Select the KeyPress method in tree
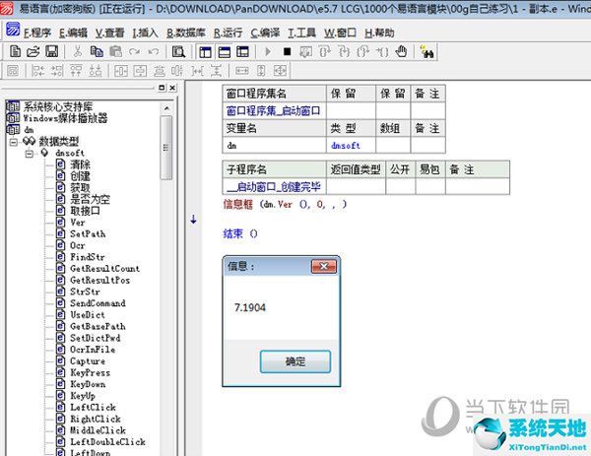This screenshot has width=591, height=456. [x=90, y=372]
